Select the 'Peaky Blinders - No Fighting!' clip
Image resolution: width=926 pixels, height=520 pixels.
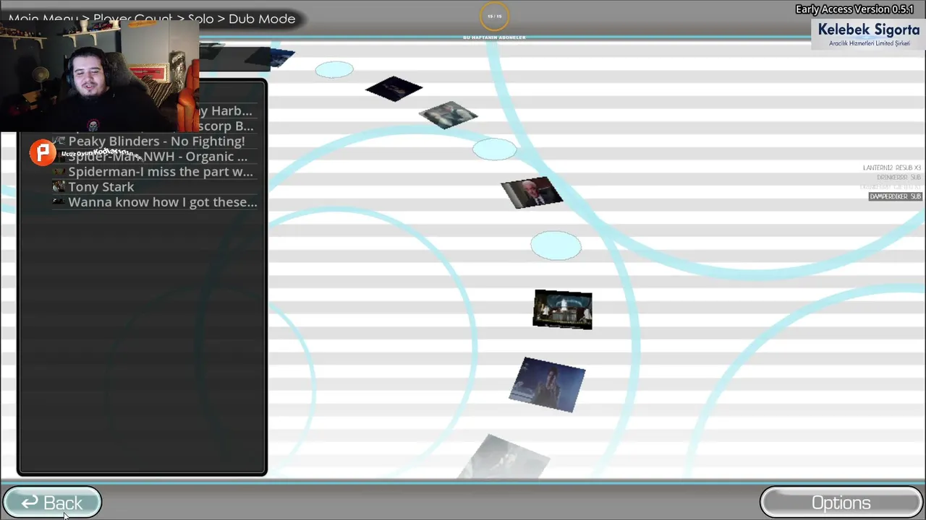pyautogui.click(x=156, y=142)
